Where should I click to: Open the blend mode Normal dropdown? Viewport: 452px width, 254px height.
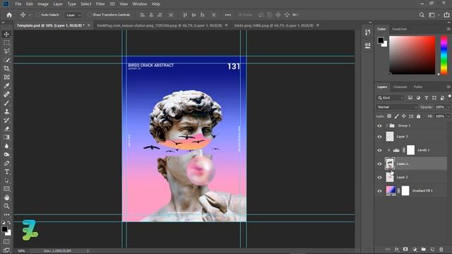coord(397,107)
